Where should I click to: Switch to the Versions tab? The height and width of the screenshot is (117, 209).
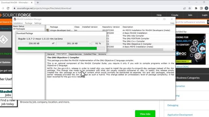coord(102,54)
